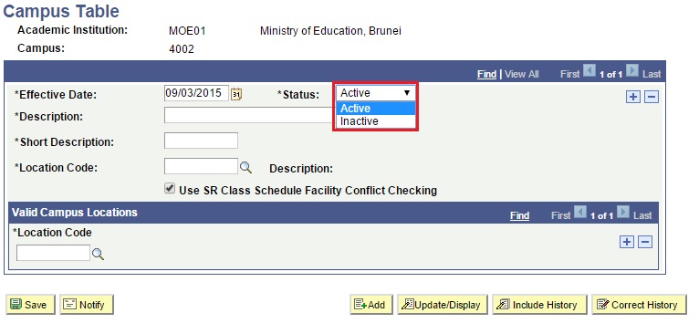Viewport: 699px width, 334px height.
Task: Click Find in Valid Campus Locations
Action: tap(520, 216)
